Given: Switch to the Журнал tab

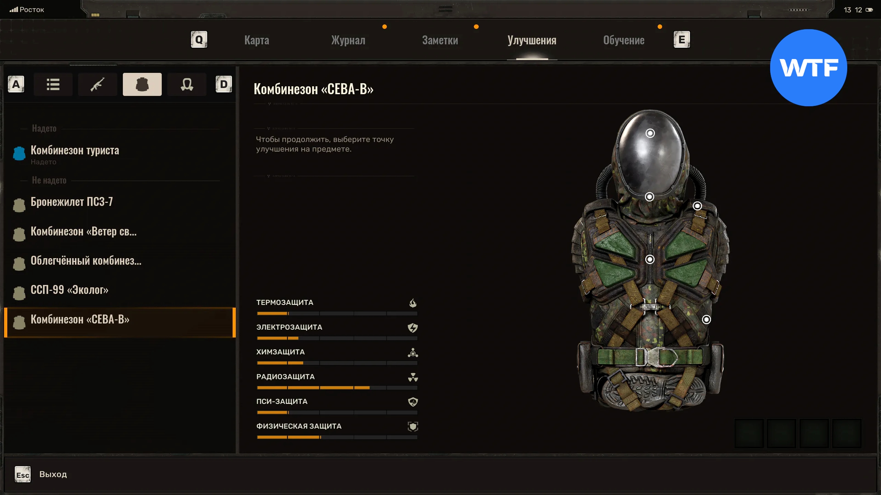Looking at the screenshot, I should point(348,40).
